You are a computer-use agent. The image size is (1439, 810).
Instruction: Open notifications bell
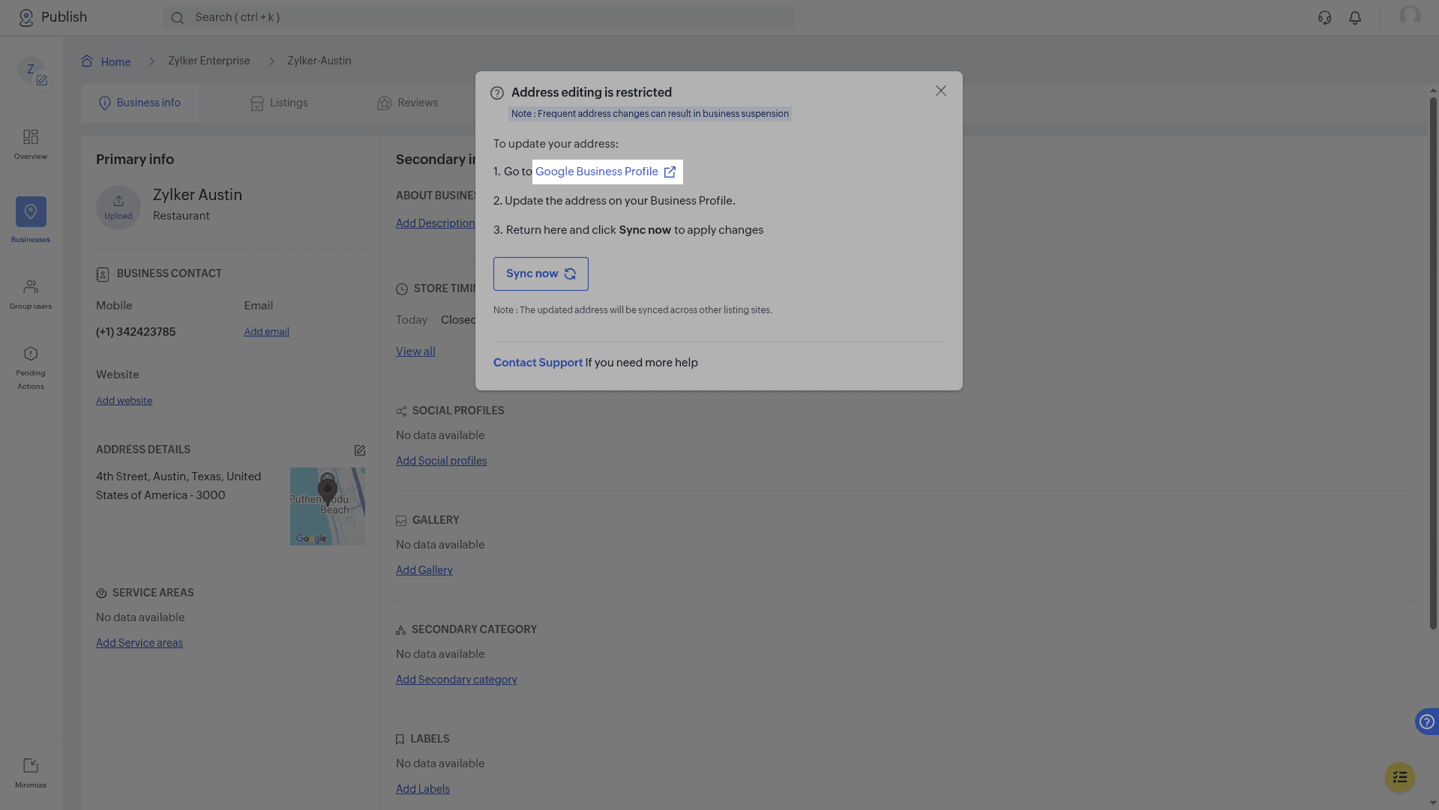point(1355,17)
